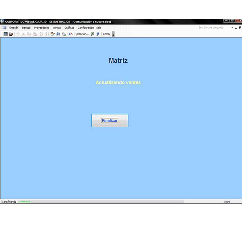Sort descending with the Z-A icon
This screenshot has width=242, height=242.
pos(47,34)
